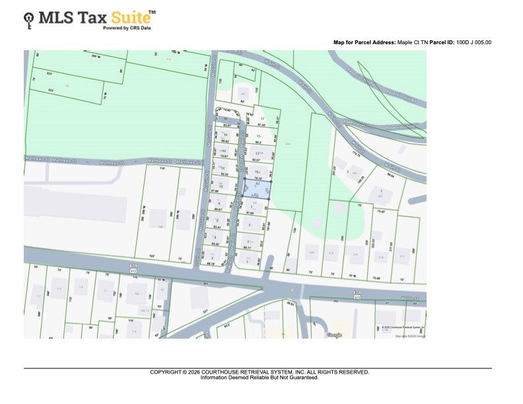Select the Courthouse Retrieval System copyright line
This screenshot has height=404, width=523.
pyautogui.click(x=260, y=372)
